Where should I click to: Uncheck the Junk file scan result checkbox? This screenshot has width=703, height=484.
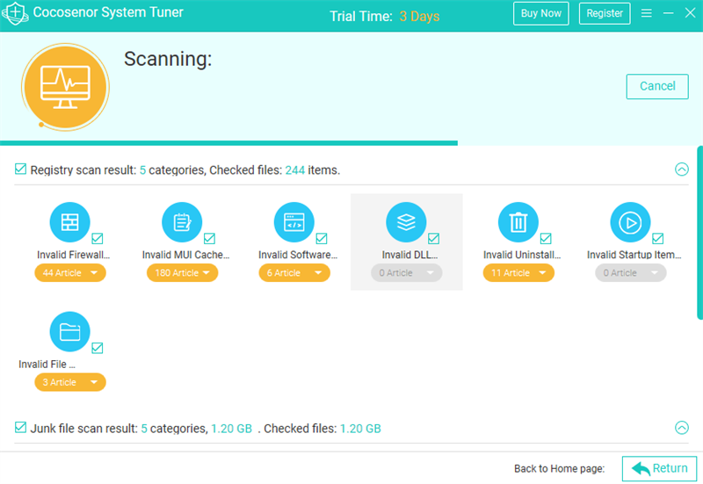(x=20, y=427)
